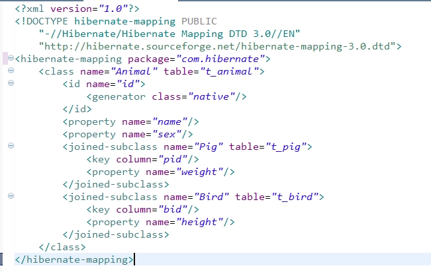Click the joined-subclass name value "Bird"

pos(211,197)
